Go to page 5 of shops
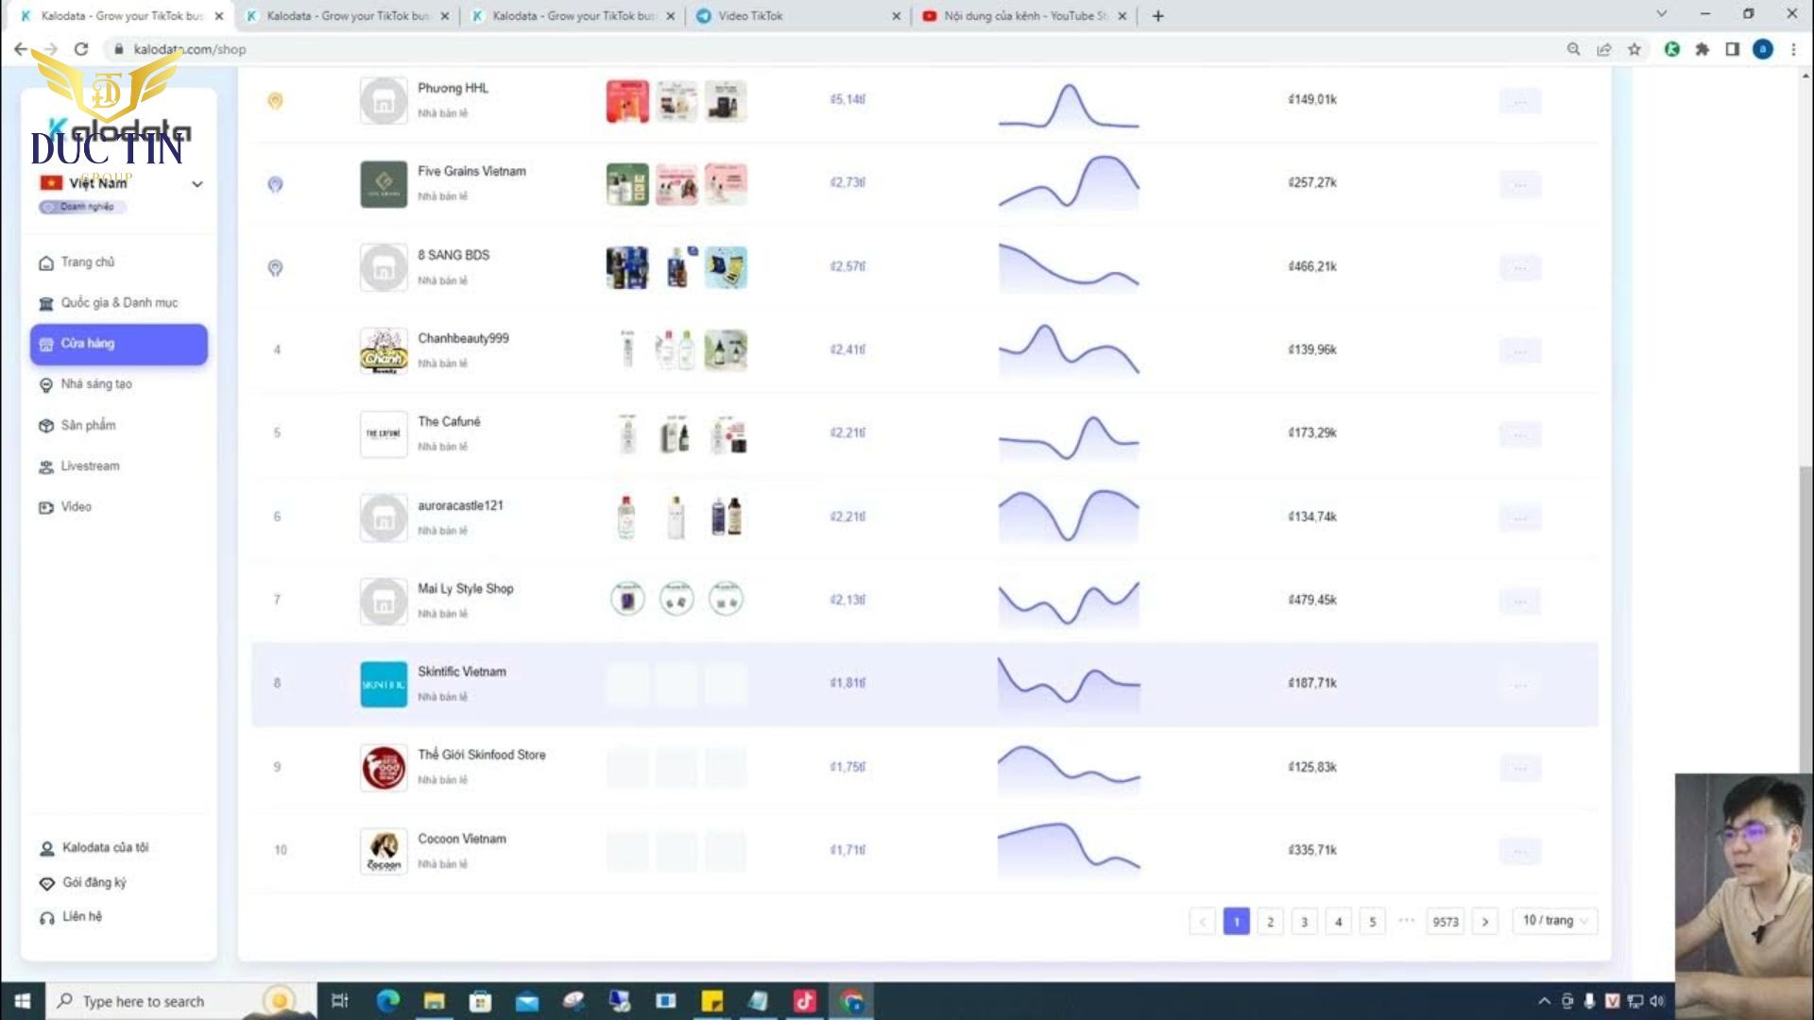The height and width of the screenshot is (1020, 1814). pyautogui.click(x=1373, y=922)
